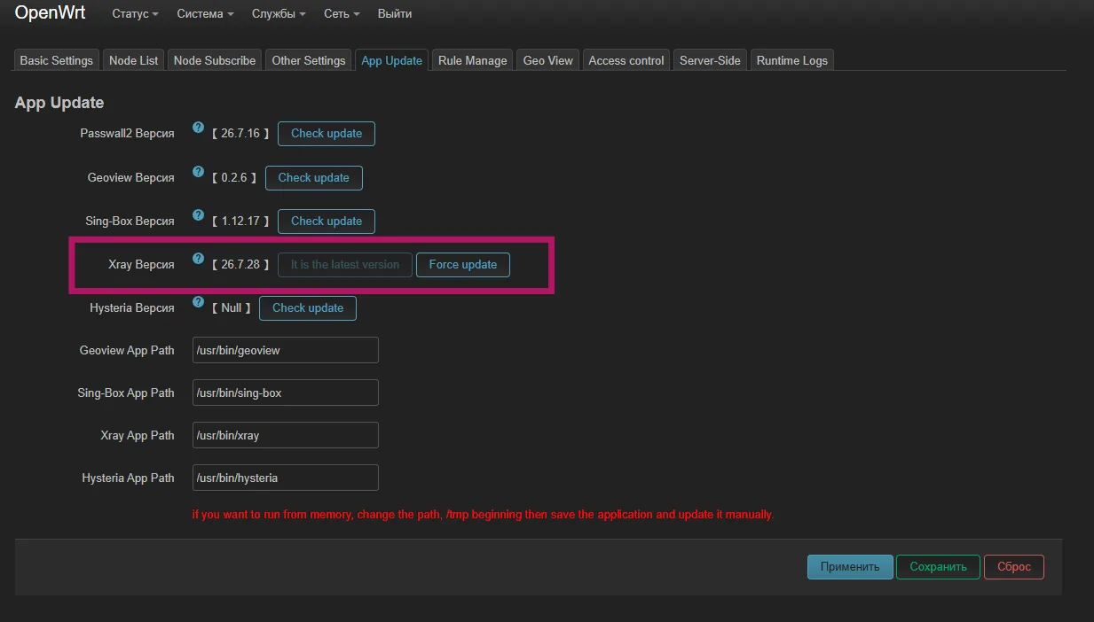Click help icon next to Hysteria Версия
The width and height of the screenshot is (1094, 622).
click(x=199, y=302)
